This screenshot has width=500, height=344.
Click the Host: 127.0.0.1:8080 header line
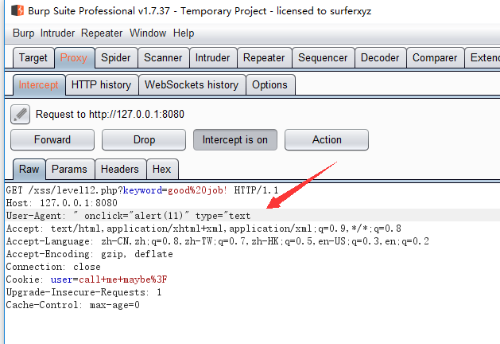pyautogui.click(x=62, y=203)
